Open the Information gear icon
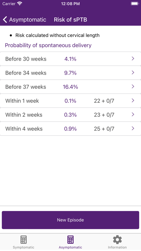 [x=117, y=239]
